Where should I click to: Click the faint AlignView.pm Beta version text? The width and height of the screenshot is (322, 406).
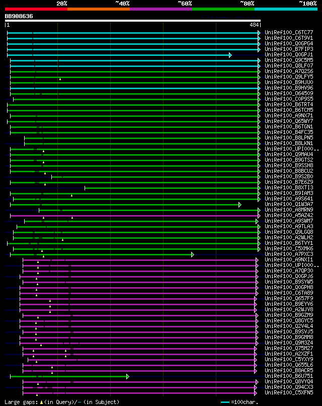tap(231, 17)
